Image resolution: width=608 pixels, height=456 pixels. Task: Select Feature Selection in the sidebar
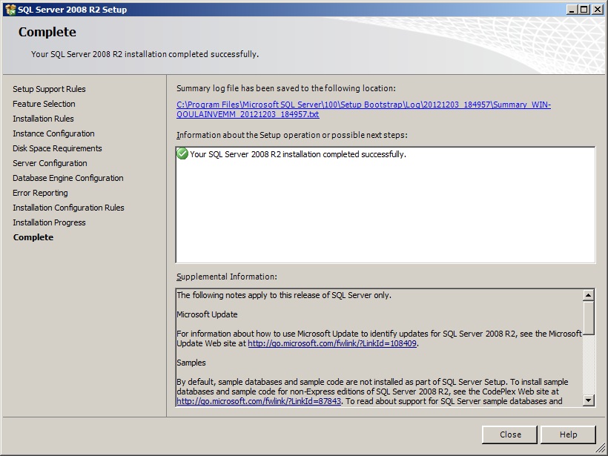(44, 104)
